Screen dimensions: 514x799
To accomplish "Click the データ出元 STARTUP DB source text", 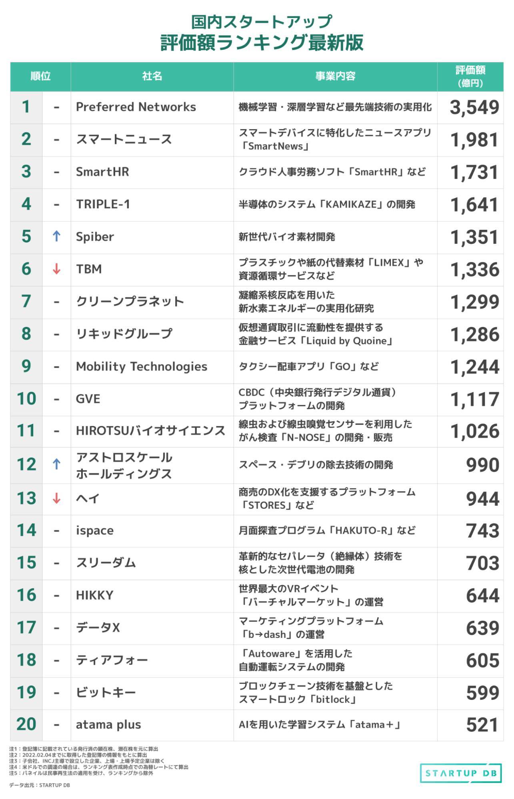I will point(40,785).
